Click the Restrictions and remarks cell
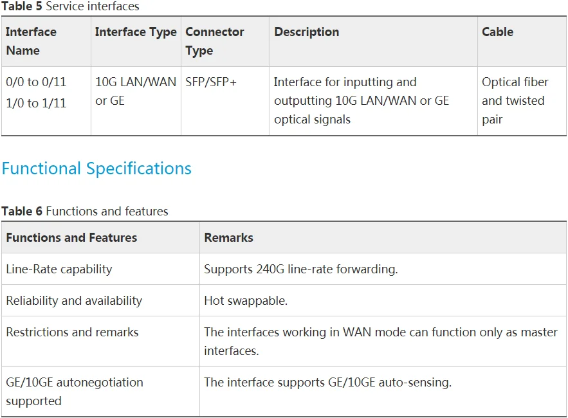Image resolution: width=568 pixels, height=418 pixels. point(101,341)
